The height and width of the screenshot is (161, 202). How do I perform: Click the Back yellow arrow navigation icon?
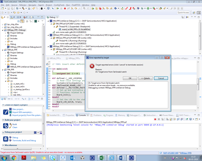(18, 13)
